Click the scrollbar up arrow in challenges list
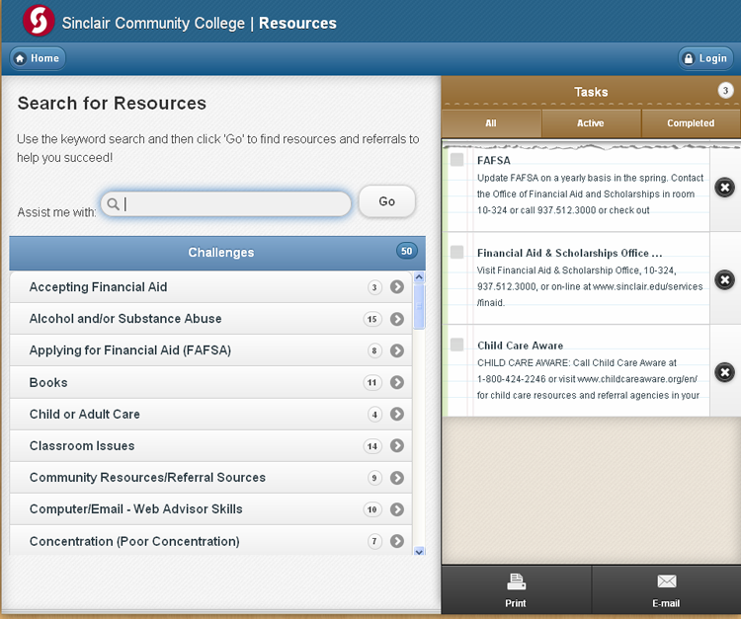The height and width of the screenshot is (619, 741). (x=419, y=277)
